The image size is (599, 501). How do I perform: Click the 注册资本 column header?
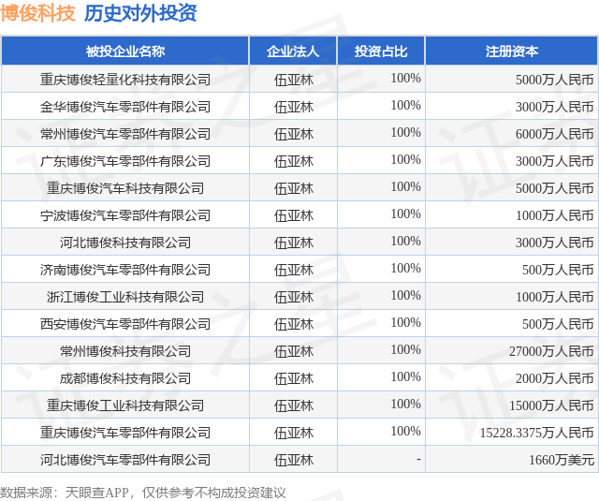pos(512,52)
